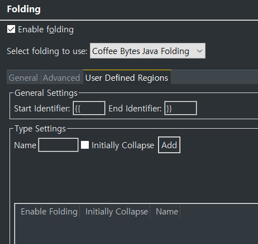
Task: Click the Initially Collapse column header
Action: point(117,212)
